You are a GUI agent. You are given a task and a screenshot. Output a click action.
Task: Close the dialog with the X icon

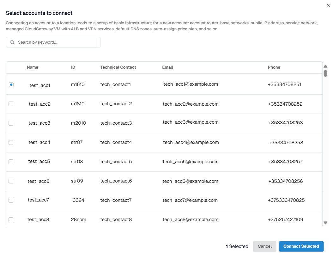[328, 6]
